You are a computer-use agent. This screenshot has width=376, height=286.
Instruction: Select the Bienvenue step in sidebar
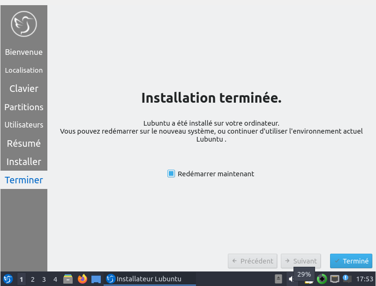24,52
